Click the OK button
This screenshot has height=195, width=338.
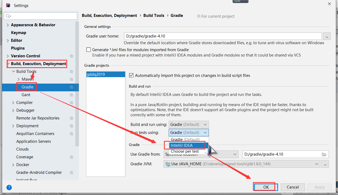(266, 187)
